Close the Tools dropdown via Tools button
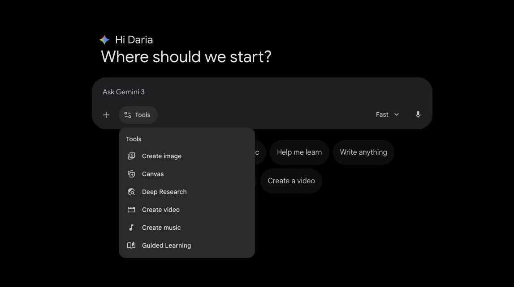This screenshot has width=514, height=287. point(138,115)
